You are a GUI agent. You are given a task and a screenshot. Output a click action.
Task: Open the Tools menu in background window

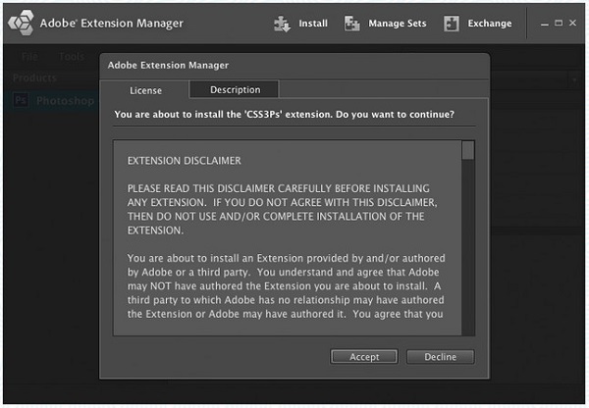(x=72, y=57)
